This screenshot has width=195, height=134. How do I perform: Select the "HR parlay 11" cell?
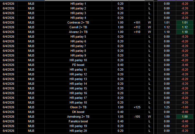78,69
